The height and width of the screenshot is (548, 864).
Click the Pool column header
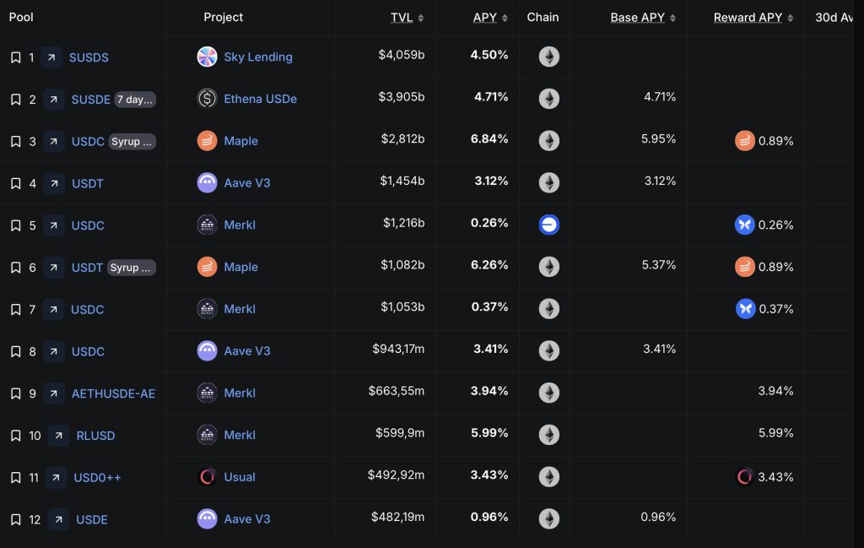[x=21, y=17]
